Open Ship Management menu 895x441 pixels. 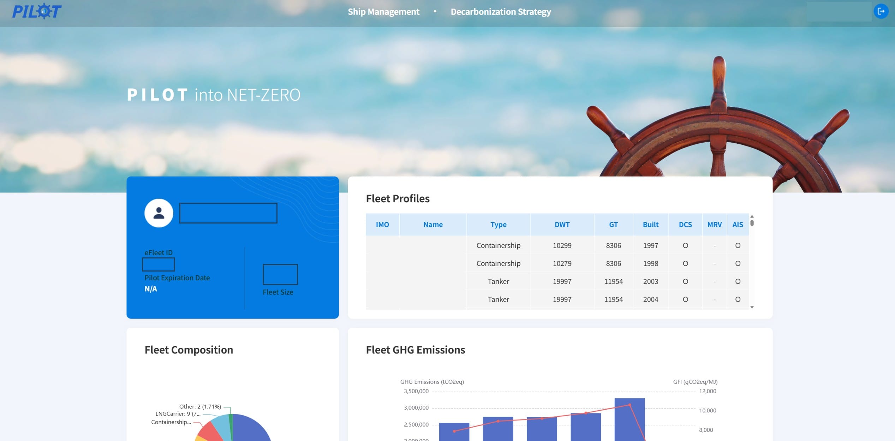click(383, 12)
